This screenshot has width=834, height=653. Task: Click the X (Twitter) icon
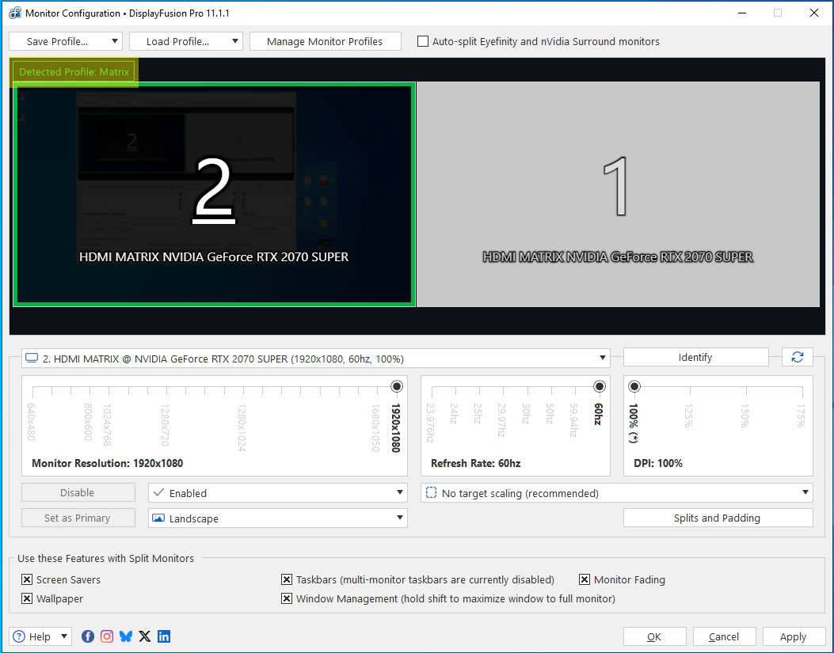pyautogui.click(x=145, y=636)
